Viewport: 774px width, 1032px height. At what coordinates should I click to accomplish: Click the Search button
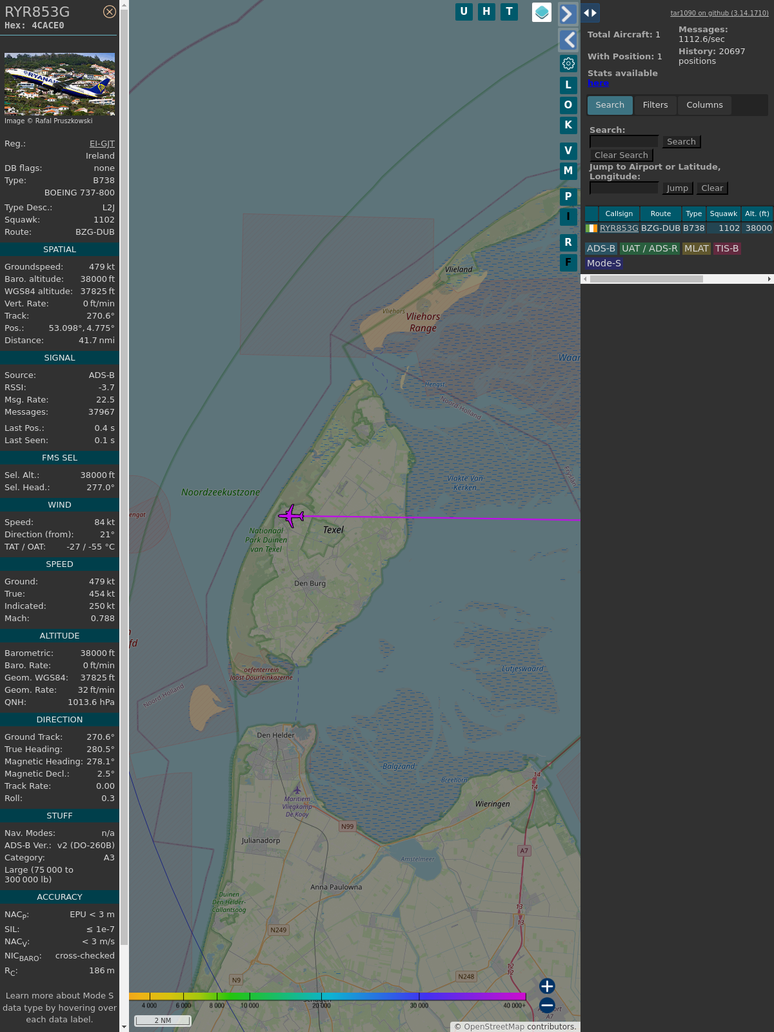(681, 142)
